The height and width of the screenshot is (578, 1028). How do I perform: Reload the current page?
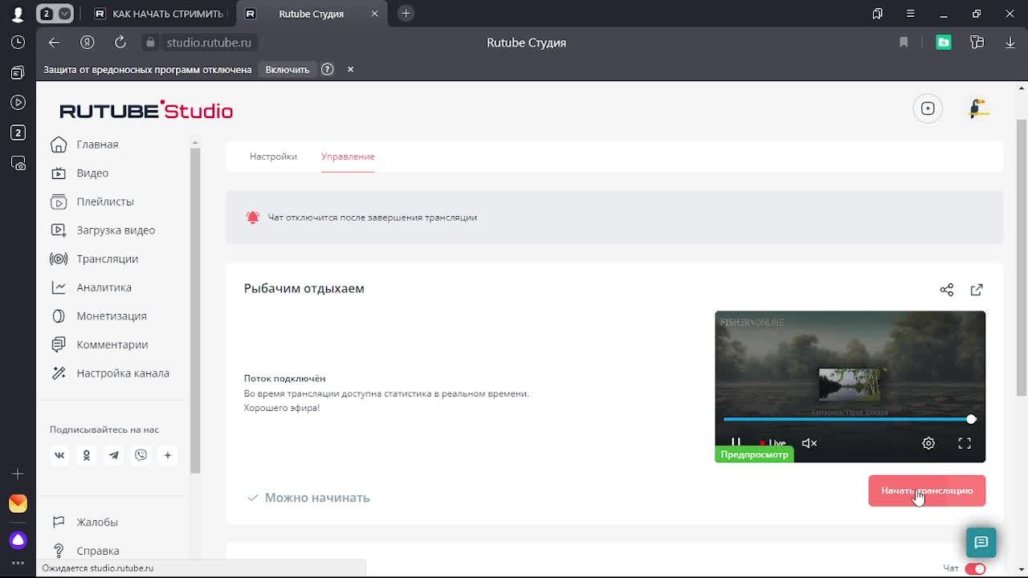pos(120,43)
